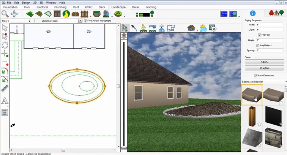Select the eyedropper tool above 3D view
The image size is (287, 155).
134,28
